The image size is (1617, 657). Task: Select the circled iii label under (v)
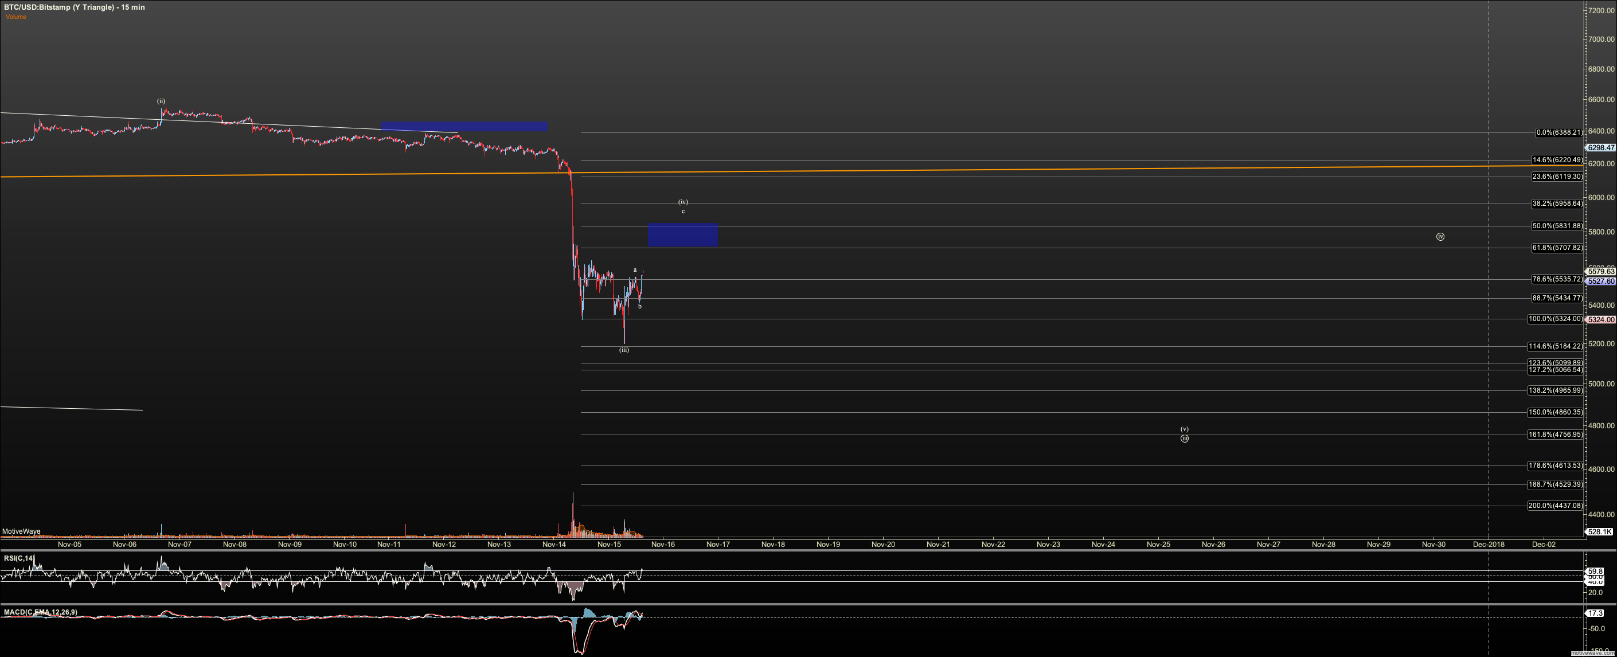[x=1185, y=439]
